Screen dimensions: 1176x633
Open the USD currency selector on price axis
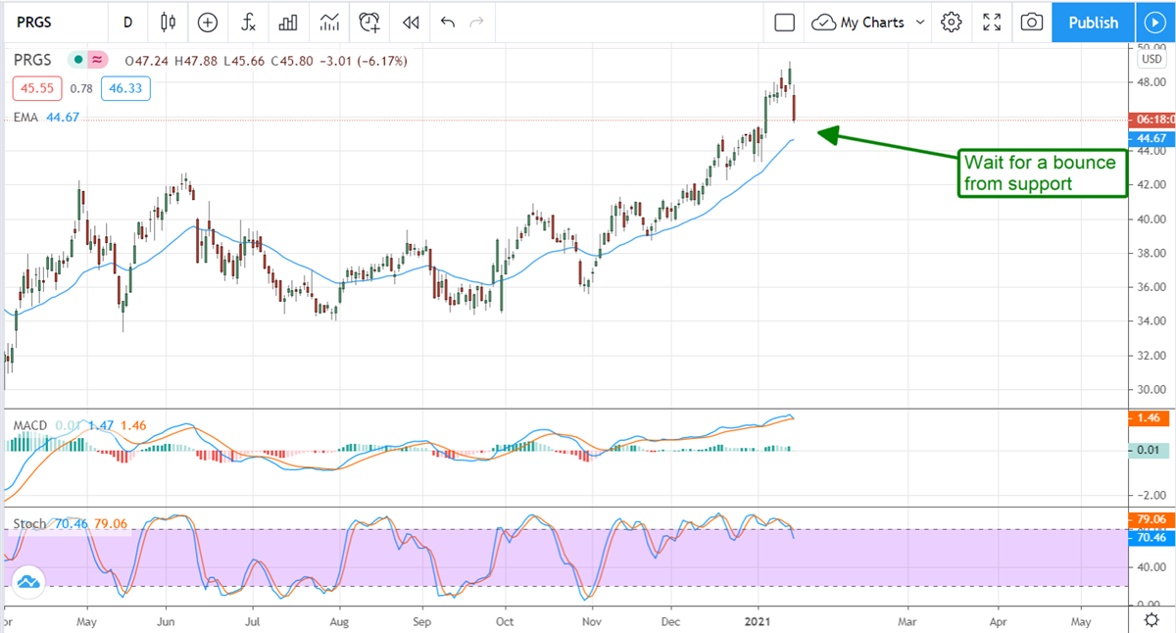tap(1150, 59)
